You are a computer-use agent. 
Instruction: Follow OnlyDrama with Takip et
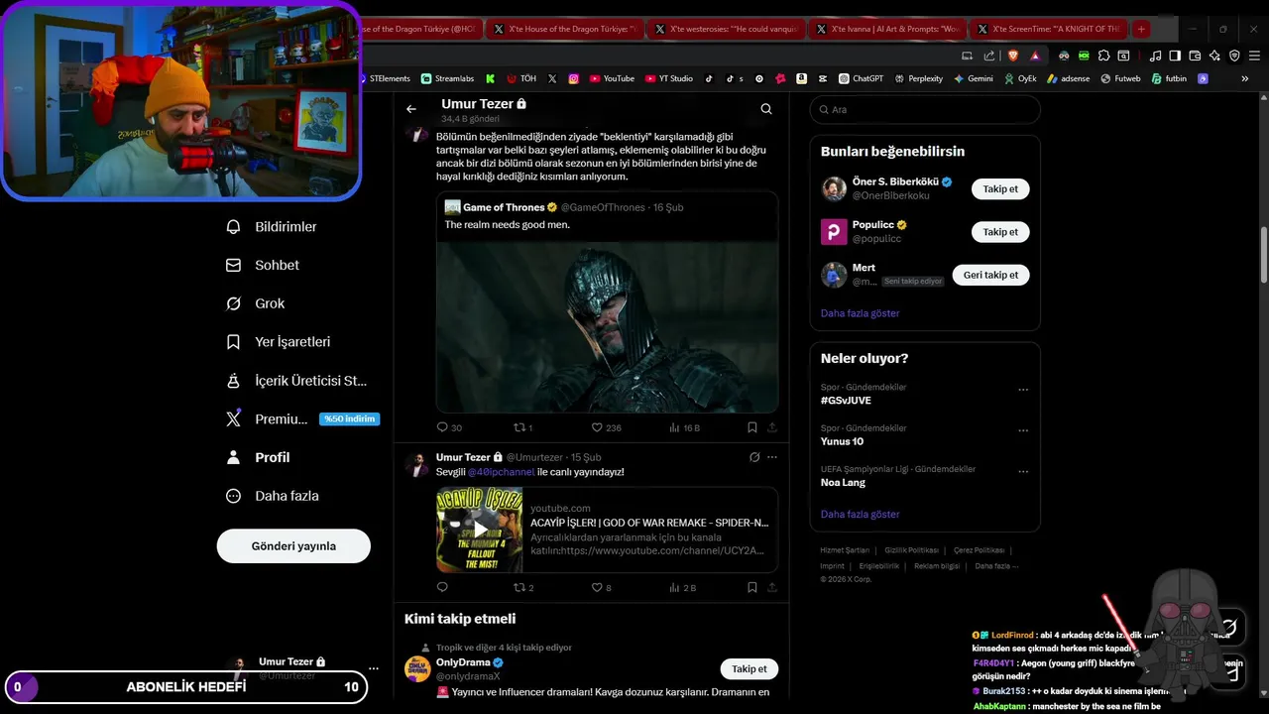[x=749, y=668]
